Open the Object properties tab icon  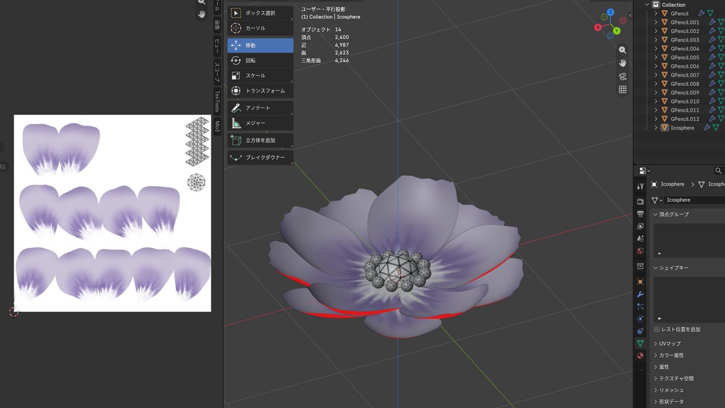(640, 282)
